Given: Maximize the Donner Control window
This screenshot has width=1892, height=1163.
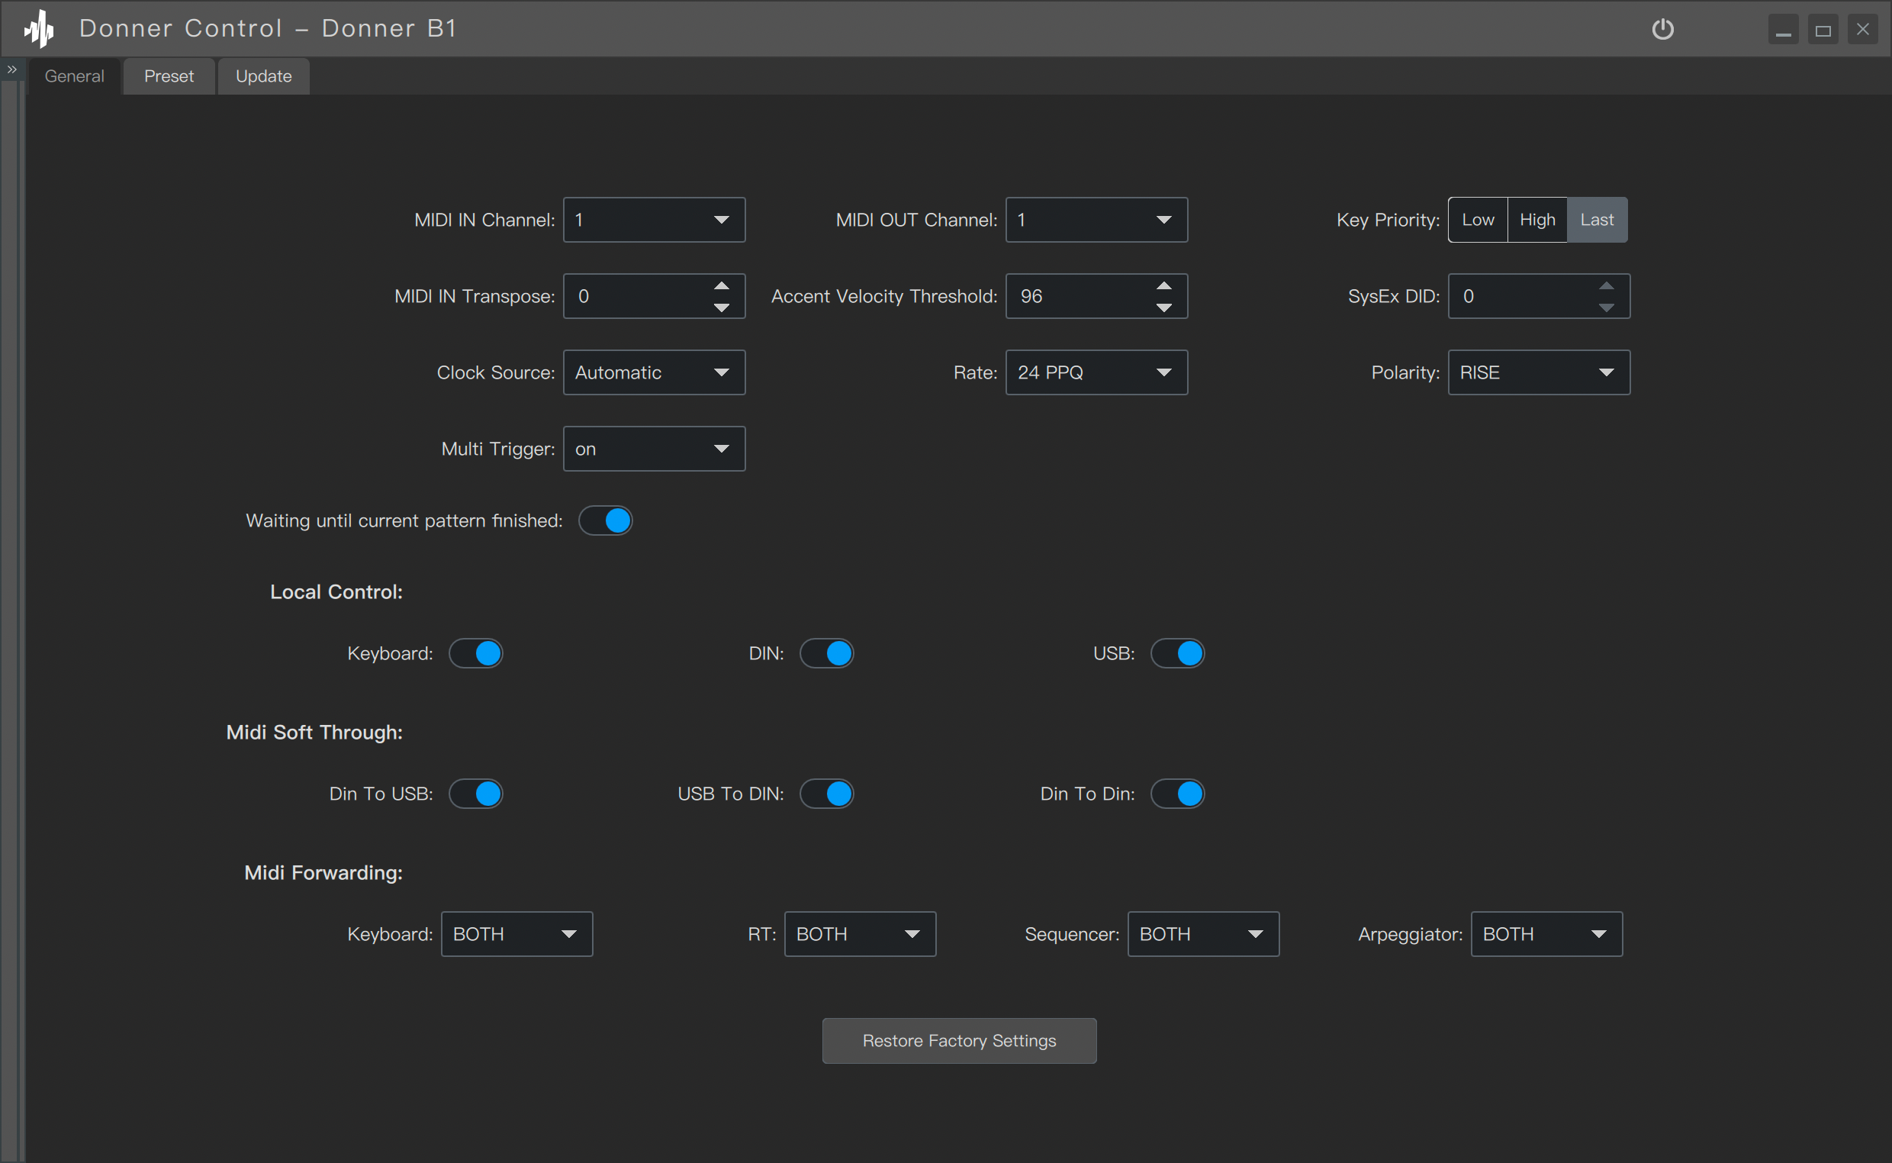Looking at the screenshot, I should point(1822,30).
